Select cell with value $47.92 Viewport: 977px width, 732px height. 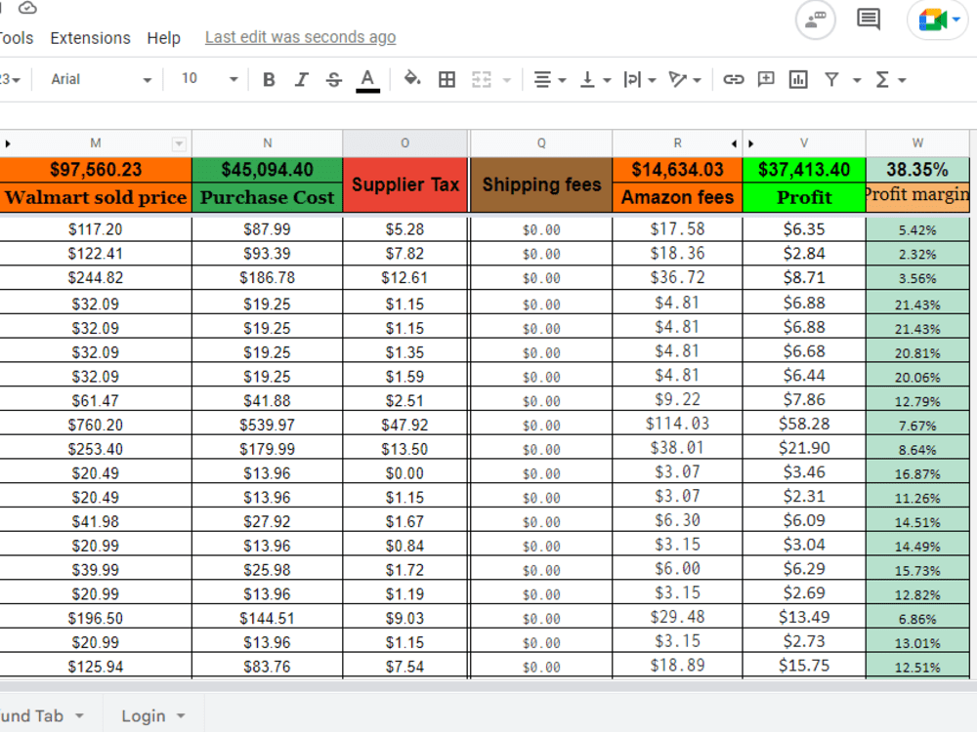point(405,425)
